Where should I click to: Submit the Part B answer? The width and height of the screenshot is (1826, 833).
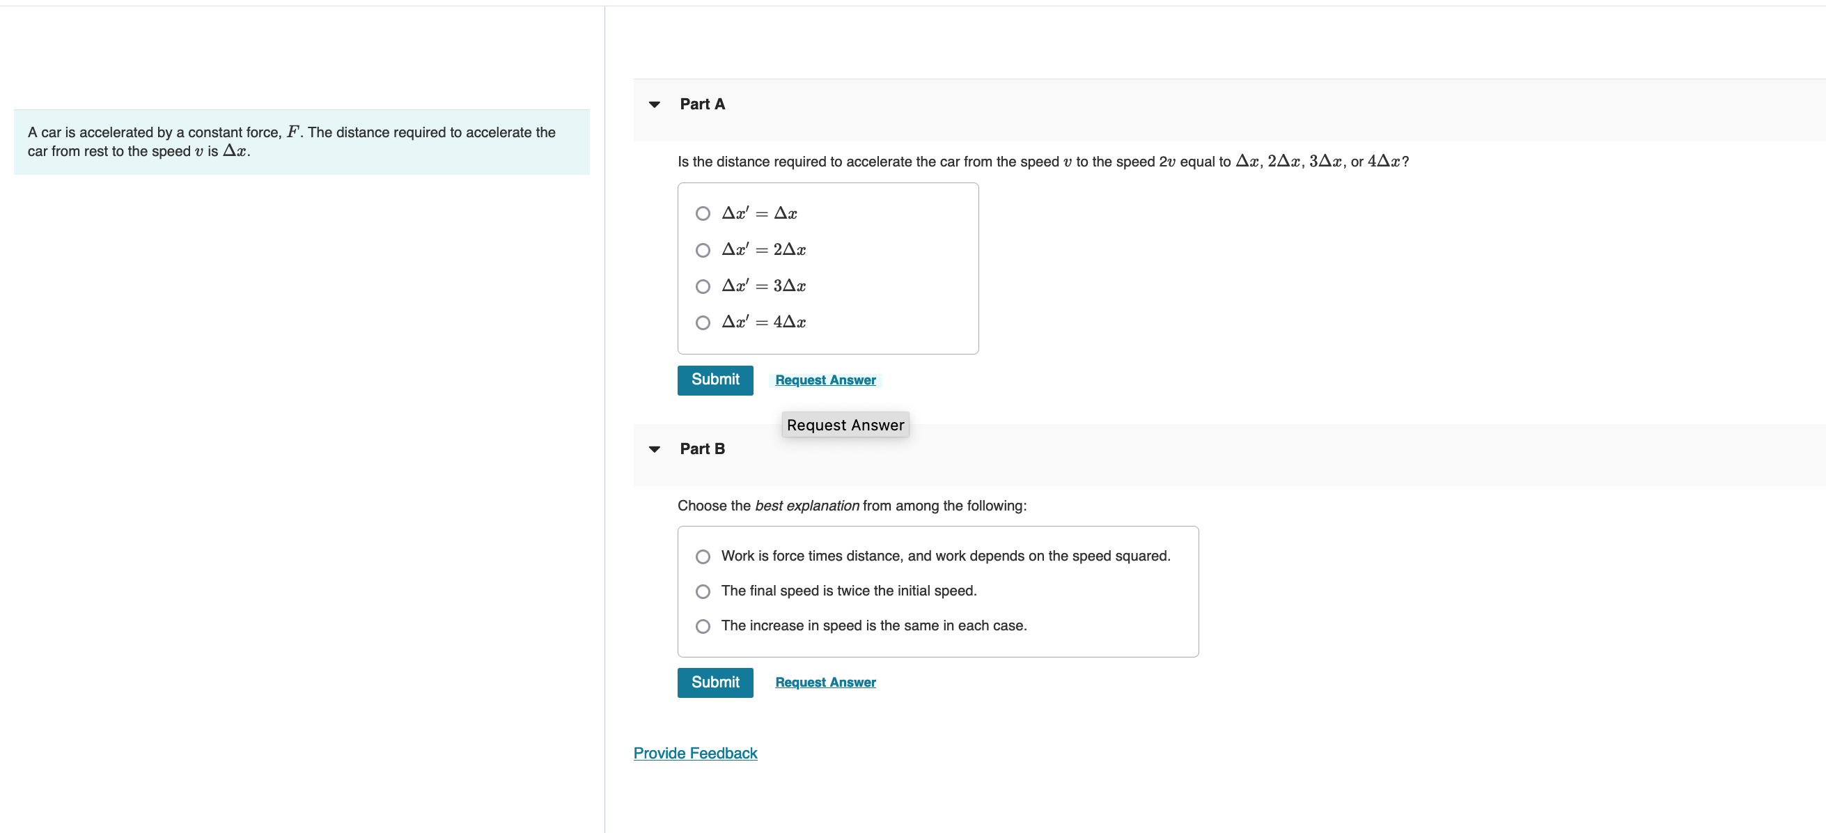click(x=715, y=682)
